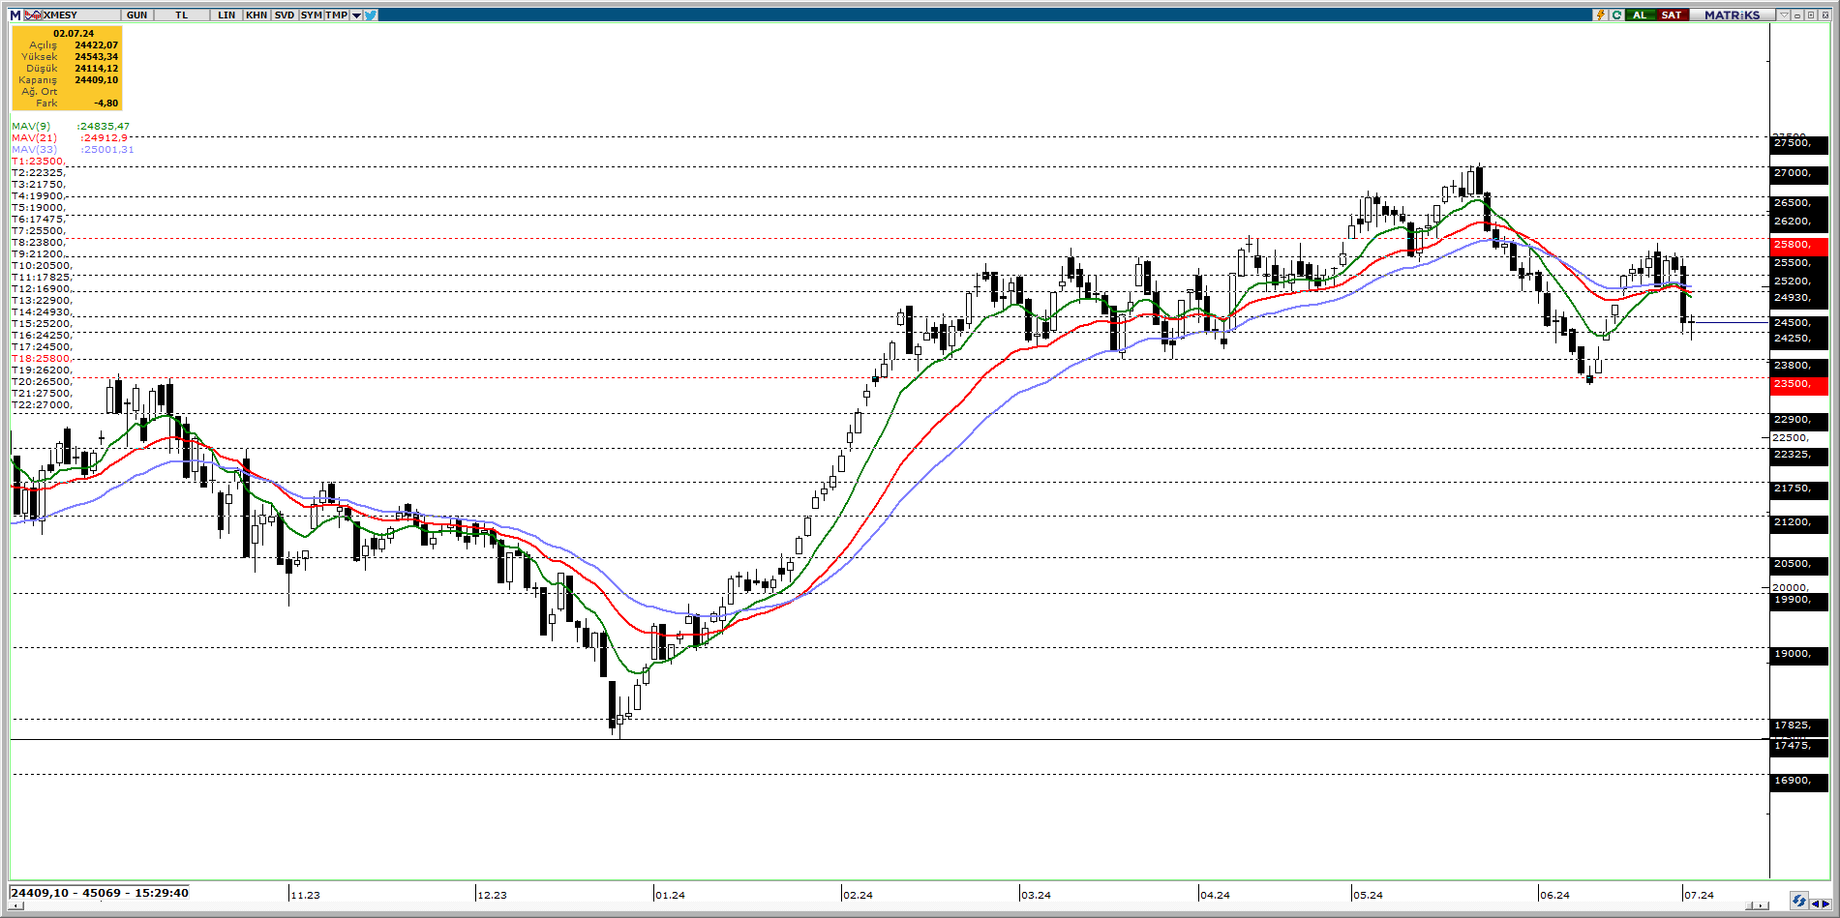Click the Matriks M logo icon
1840x918 pixels.
coord(15,15)
